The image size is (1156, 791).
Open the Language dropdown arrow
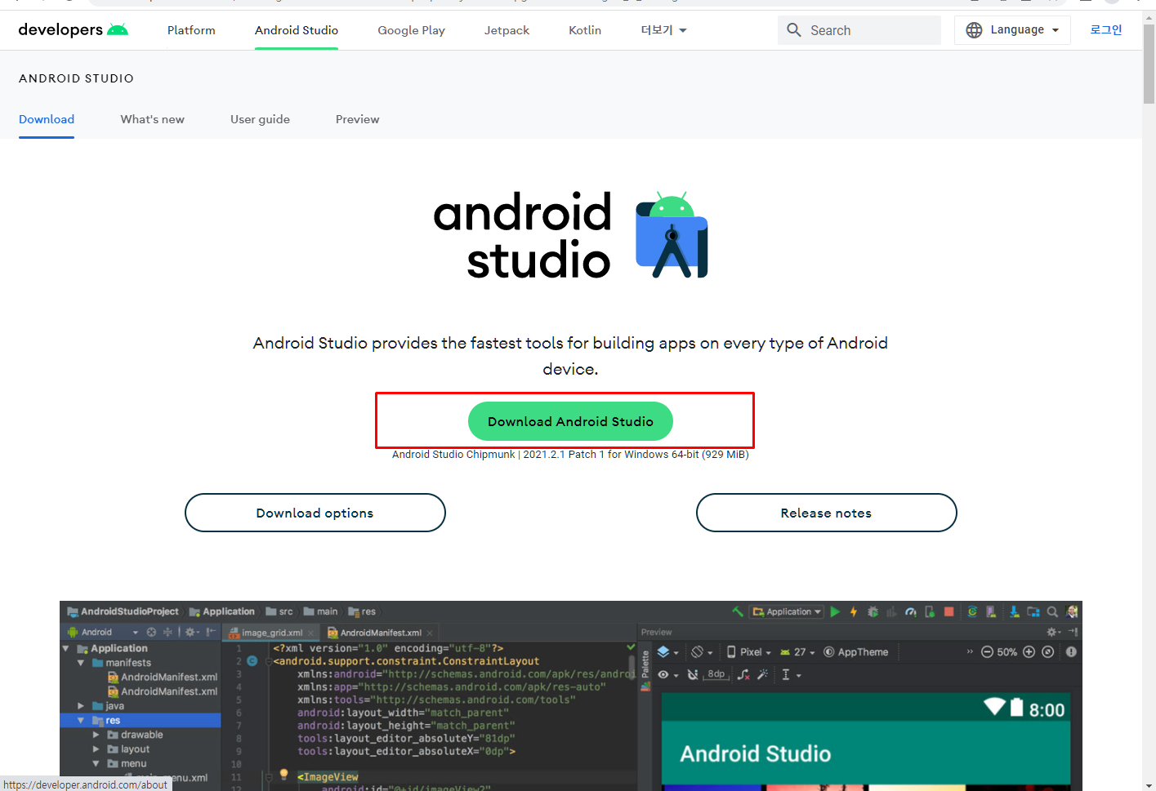(1056, 30)
